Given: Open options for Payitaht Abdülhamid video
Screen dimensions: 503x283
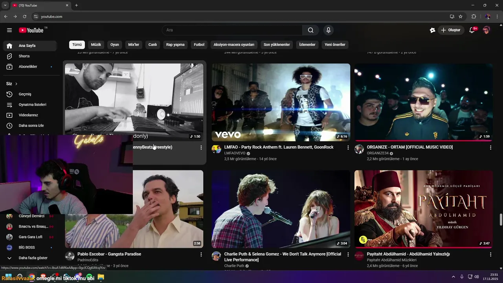Looking at the screenshot, I should 490,254.
